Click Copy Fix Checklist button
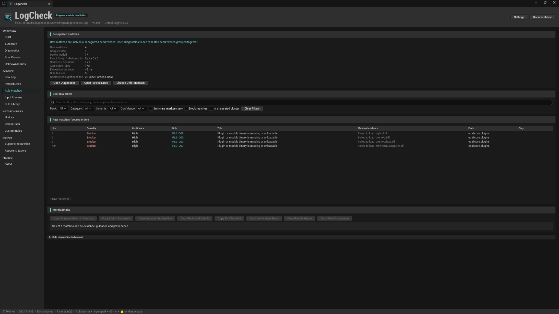This screenshot has height=314, width=559. click(229, 219)
